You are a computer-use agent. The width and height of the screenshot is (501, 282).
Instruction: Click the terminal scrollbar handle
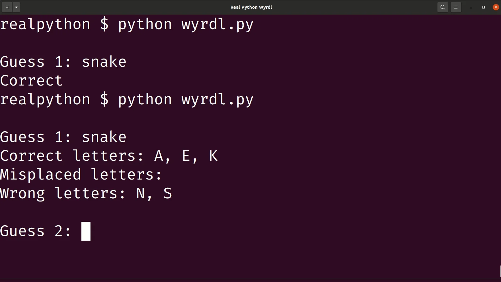pyautogui.click(x=500, y=271)
